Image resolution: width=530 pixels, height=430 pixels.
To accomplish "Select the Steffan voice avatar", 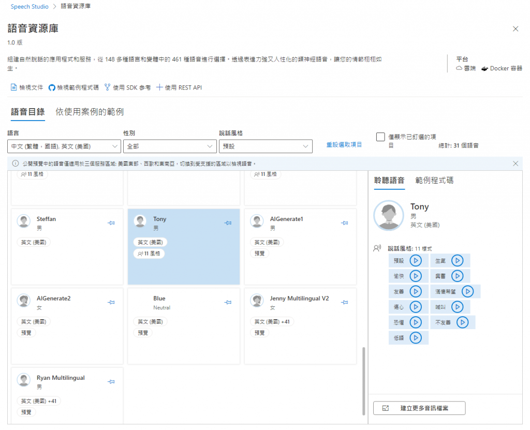I will [24, 221].
